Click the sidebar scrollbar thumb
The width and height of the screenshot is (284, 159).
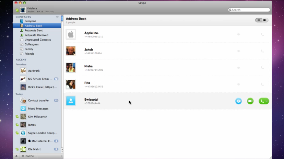62,19
